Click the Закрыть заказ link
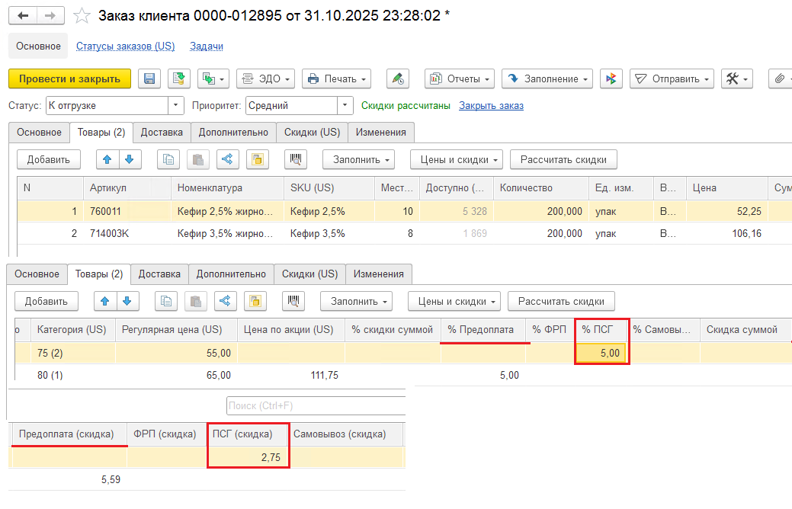The image size is (792, 509). (491, 105)
